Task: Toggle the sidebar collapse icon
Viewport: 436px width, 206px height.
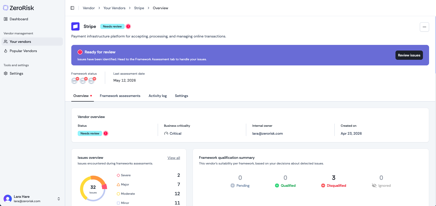Action: point(72,8)
